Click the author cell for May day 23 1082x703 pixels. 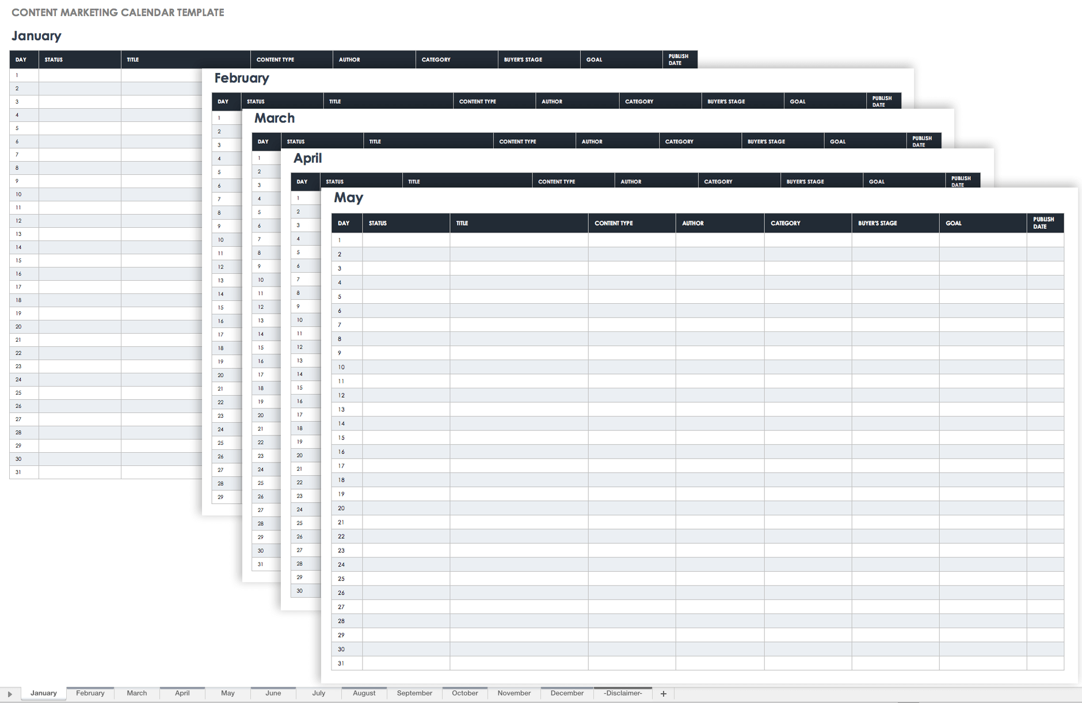click(x=719, y=551)
